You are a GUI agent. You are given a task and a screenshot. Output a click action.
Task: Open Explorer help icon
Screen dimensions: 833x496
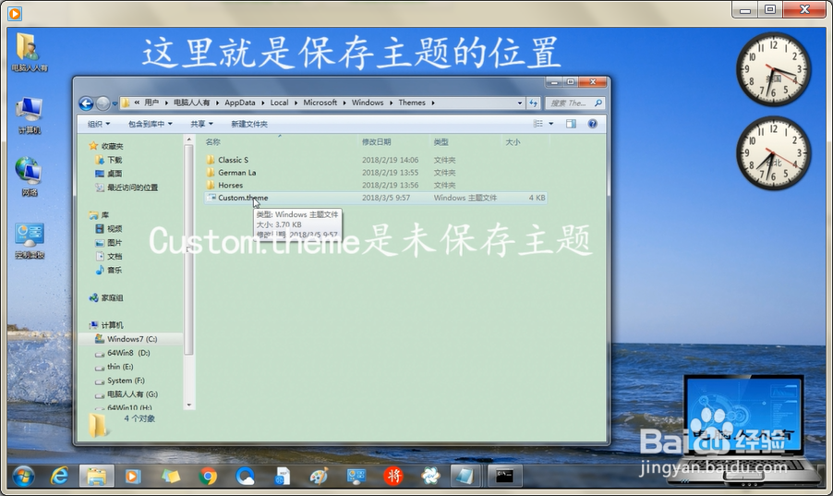click(x=592, y=124)
